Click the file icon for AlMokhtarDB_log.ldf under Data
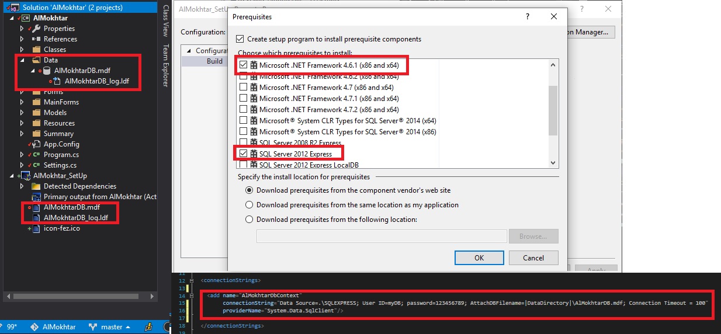This screenshot has width=721, height=334. tap(57, 81)
